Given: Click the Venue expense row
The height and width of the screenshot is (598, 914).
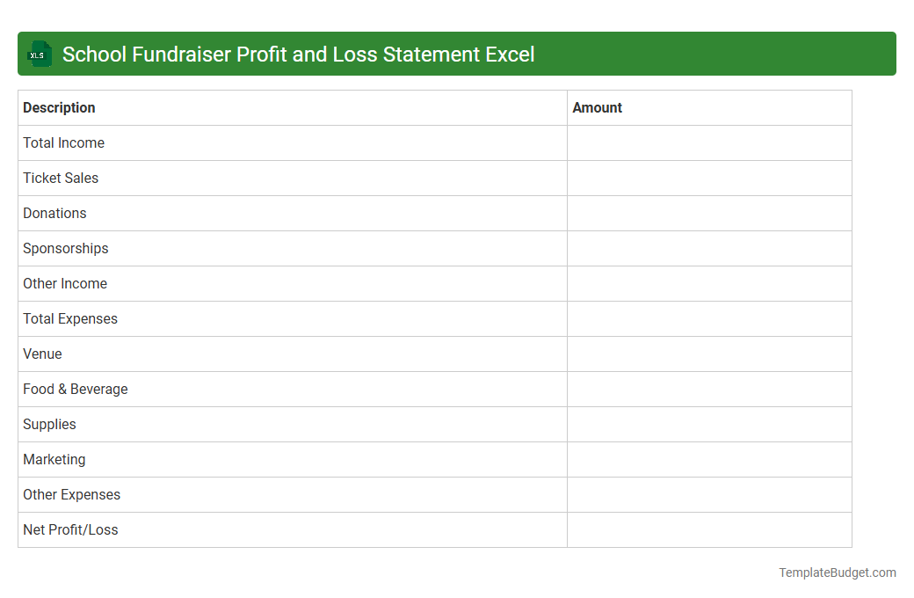Looking at the screenshot, I should click(x=42, y=354).
